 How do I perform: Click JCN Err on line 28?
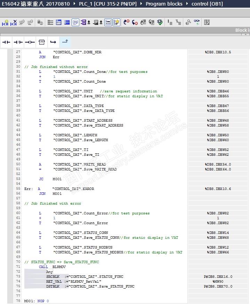click(49, 57)
